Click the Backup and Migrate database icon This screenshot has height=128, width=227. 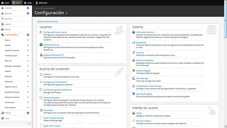(x=134, y=60)
